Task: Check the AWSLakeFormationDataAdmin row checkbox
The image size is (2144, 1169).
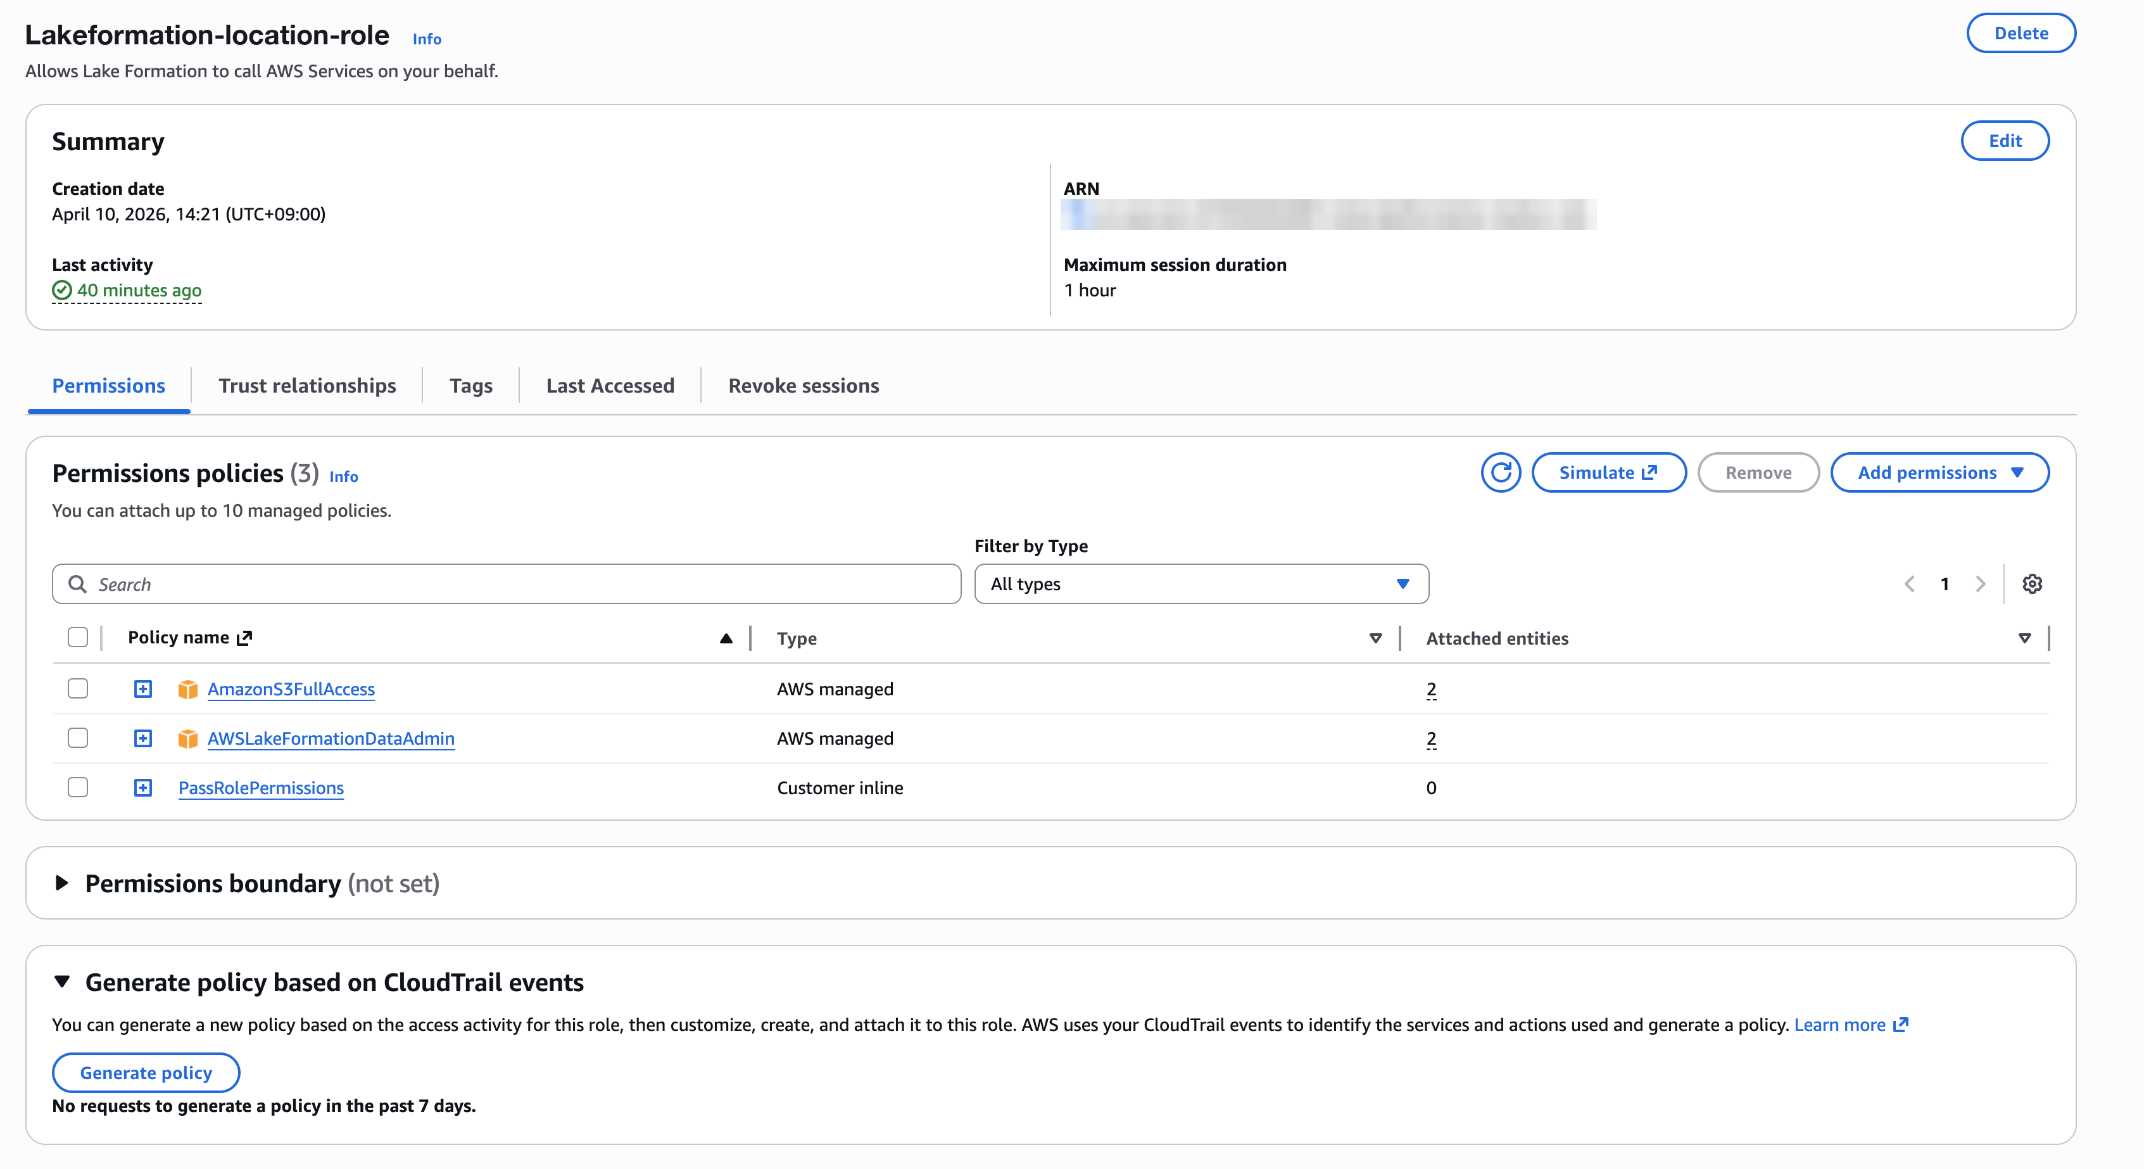Action: tap(77, 738)
